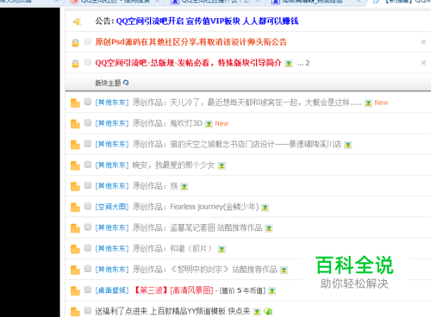Open thread 原创作品：殇
The height and width of the screenshot is (317, 431).
(155, 186)
